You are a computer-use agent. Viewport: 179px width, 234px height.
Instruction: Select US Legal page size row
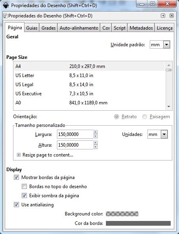(89, 85)
